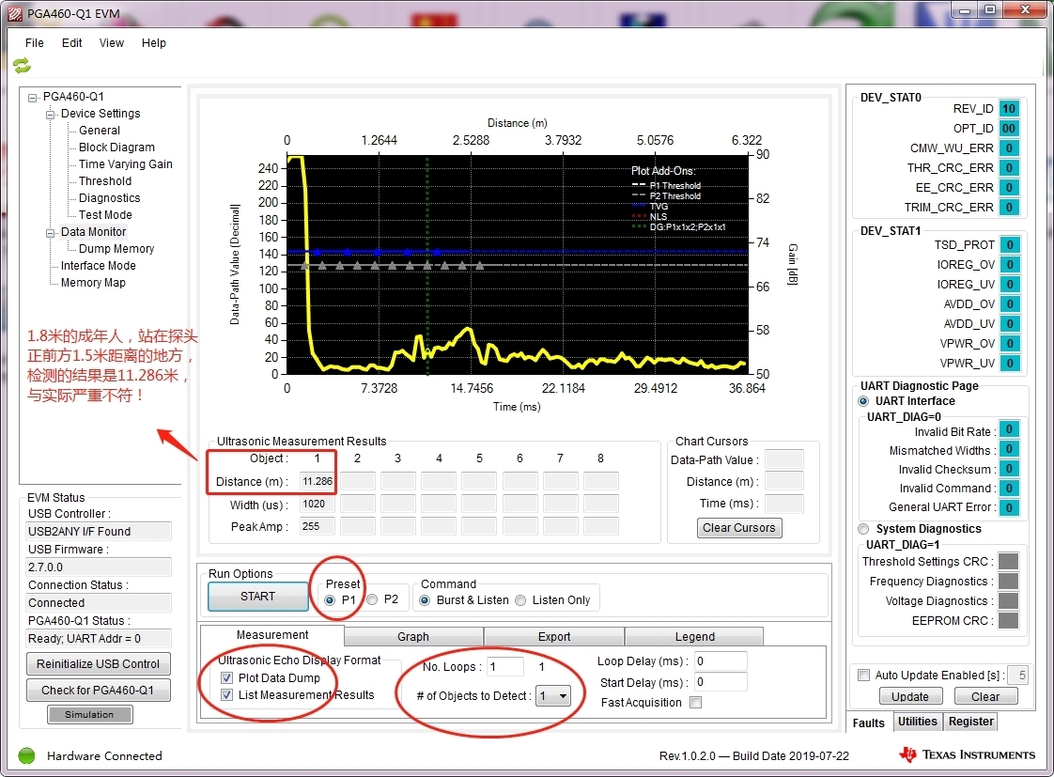The image size is (1054, 777).
Task: Click Reinitialize USB Control button
Action: coord(98,664)
